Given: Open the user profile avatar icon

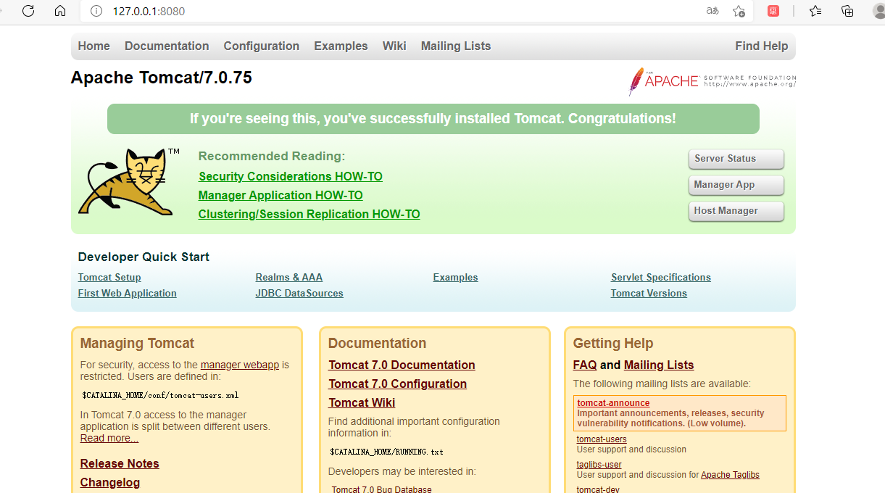Looking at the screenshot, I should [x=878, y=11].
